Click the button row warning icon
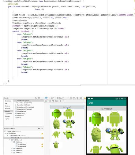The width and height of the screenshot is (135, 155). (x=42, y=138)
